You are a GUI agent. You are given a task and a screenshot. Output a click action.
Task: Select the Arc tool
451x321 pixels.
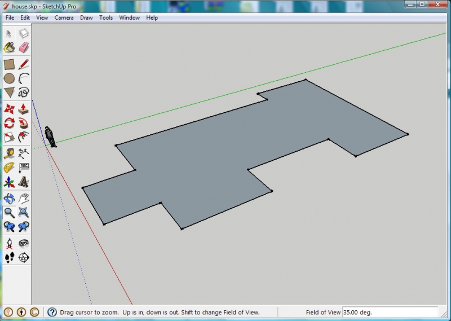tap(24, 78)
